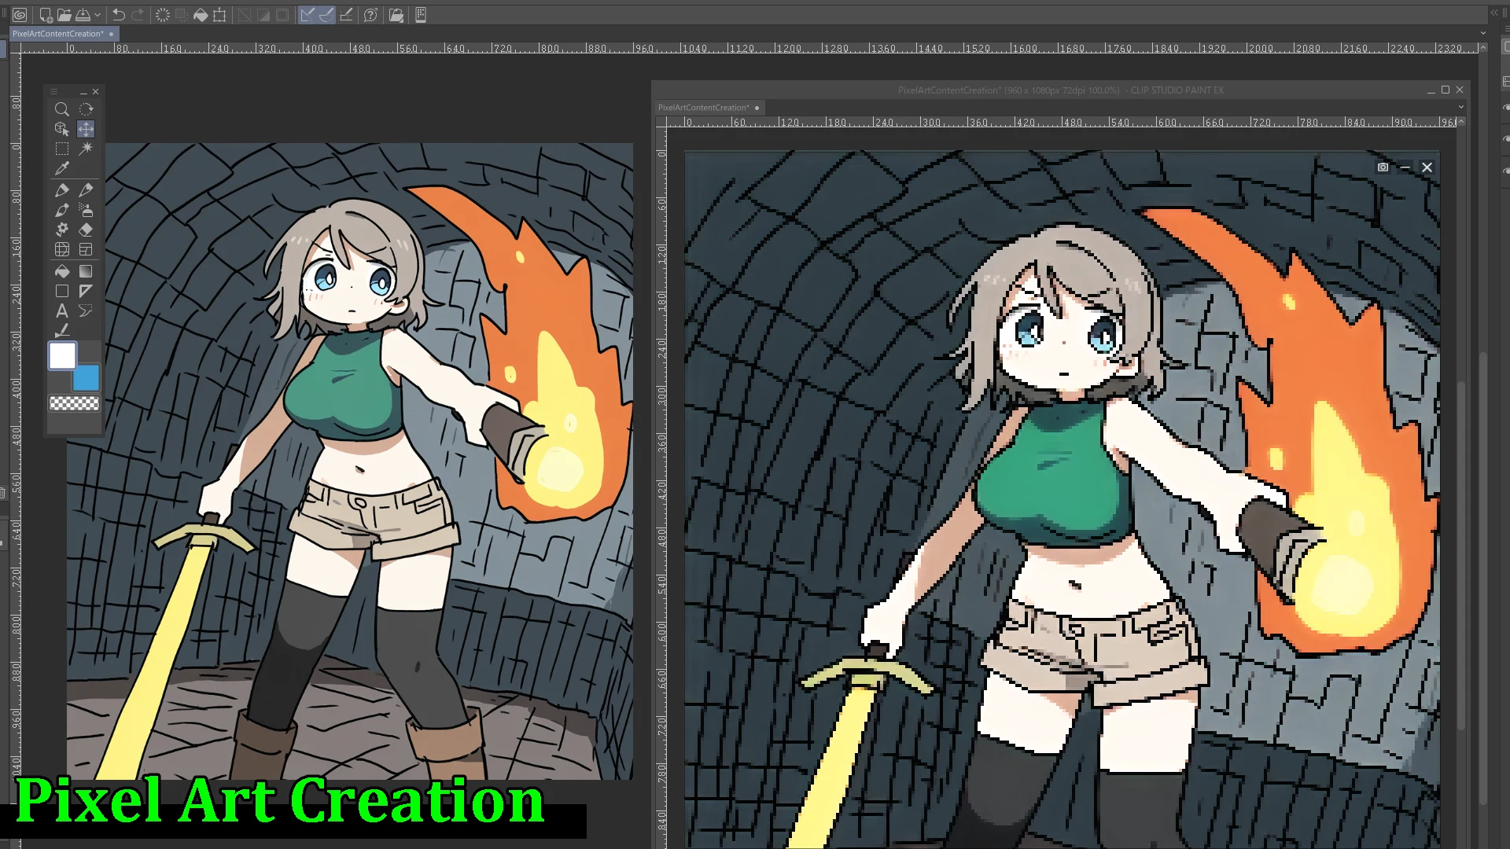
Task: Undo the last action
Action: point(119,15)
